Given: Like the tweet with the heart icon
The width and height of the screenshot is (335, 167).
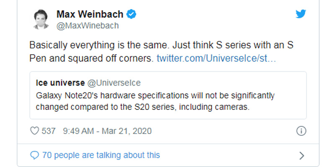Looking at the screenshot, I should [x=35, y=131].
